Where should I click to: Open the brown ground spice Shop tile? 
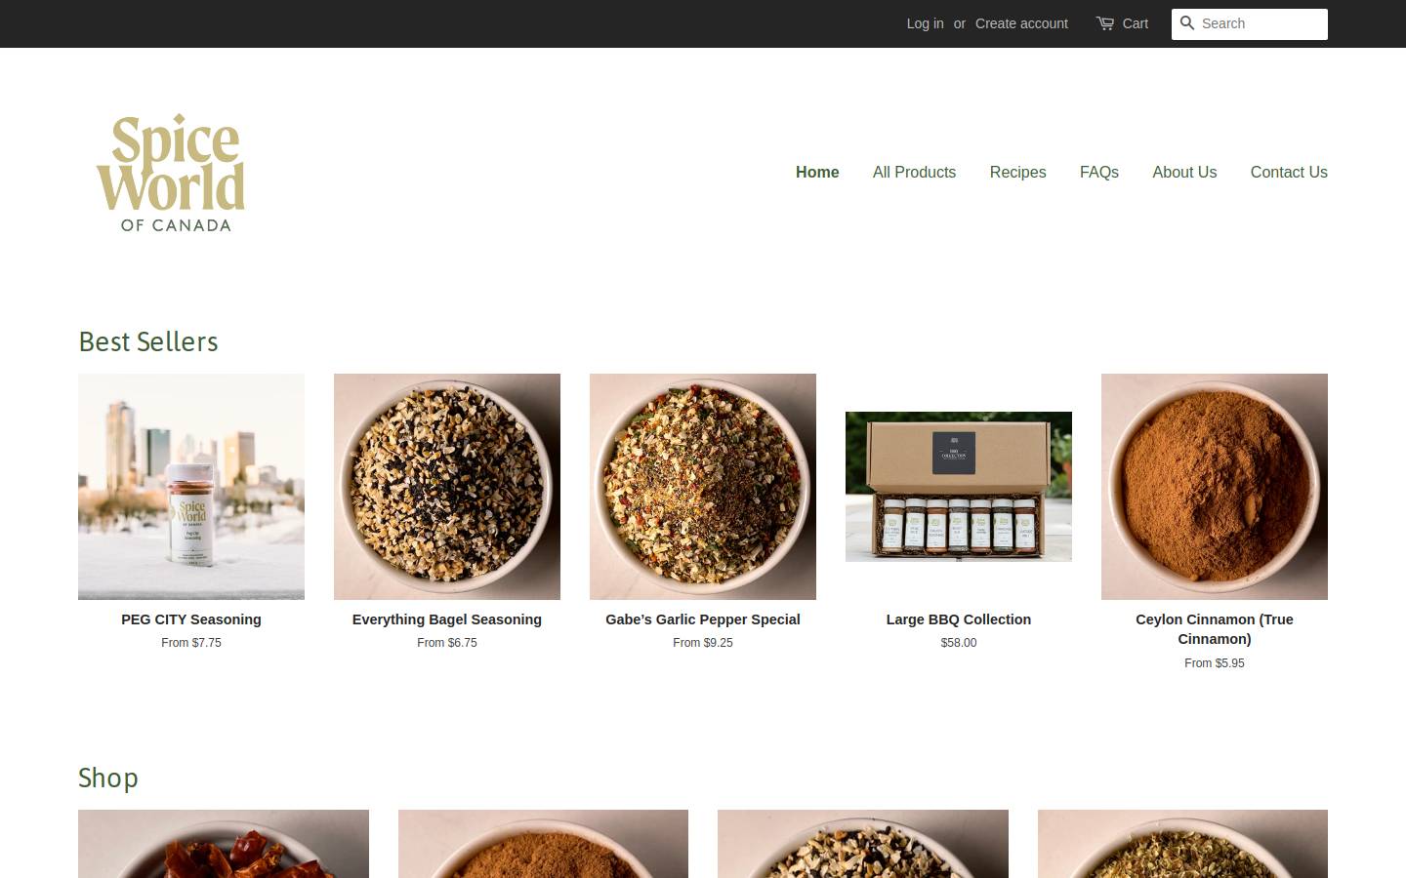pos(543,844)
